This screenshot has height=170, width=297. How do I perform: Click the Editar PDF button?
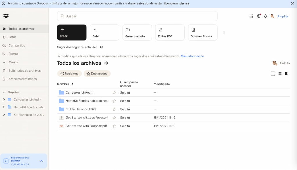click(170, 32)
